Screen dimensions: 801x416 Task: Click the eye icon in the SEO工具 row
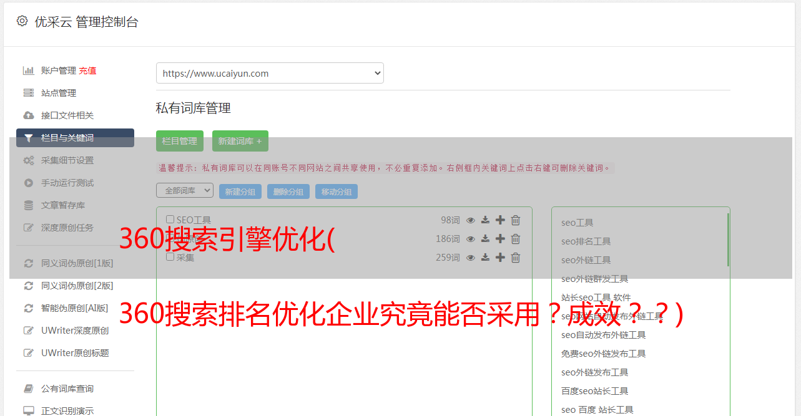coord(471,220)
